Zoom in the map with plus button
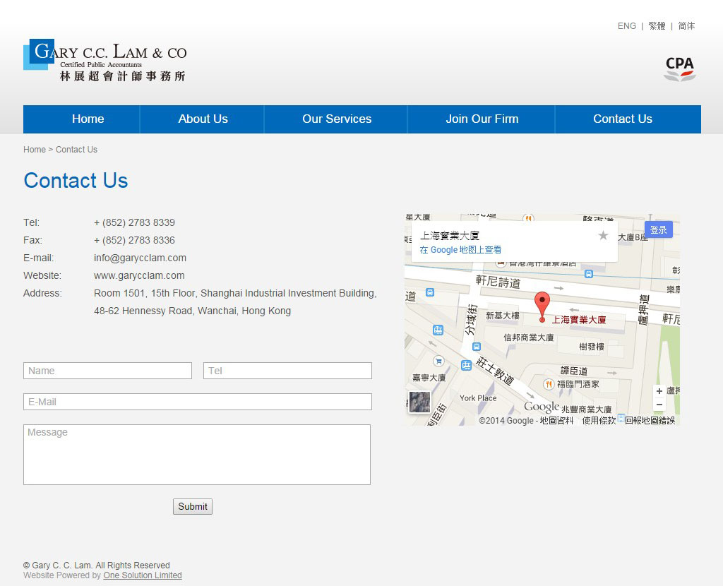Viewport: 723px width, 586px height. click(659, 391)
